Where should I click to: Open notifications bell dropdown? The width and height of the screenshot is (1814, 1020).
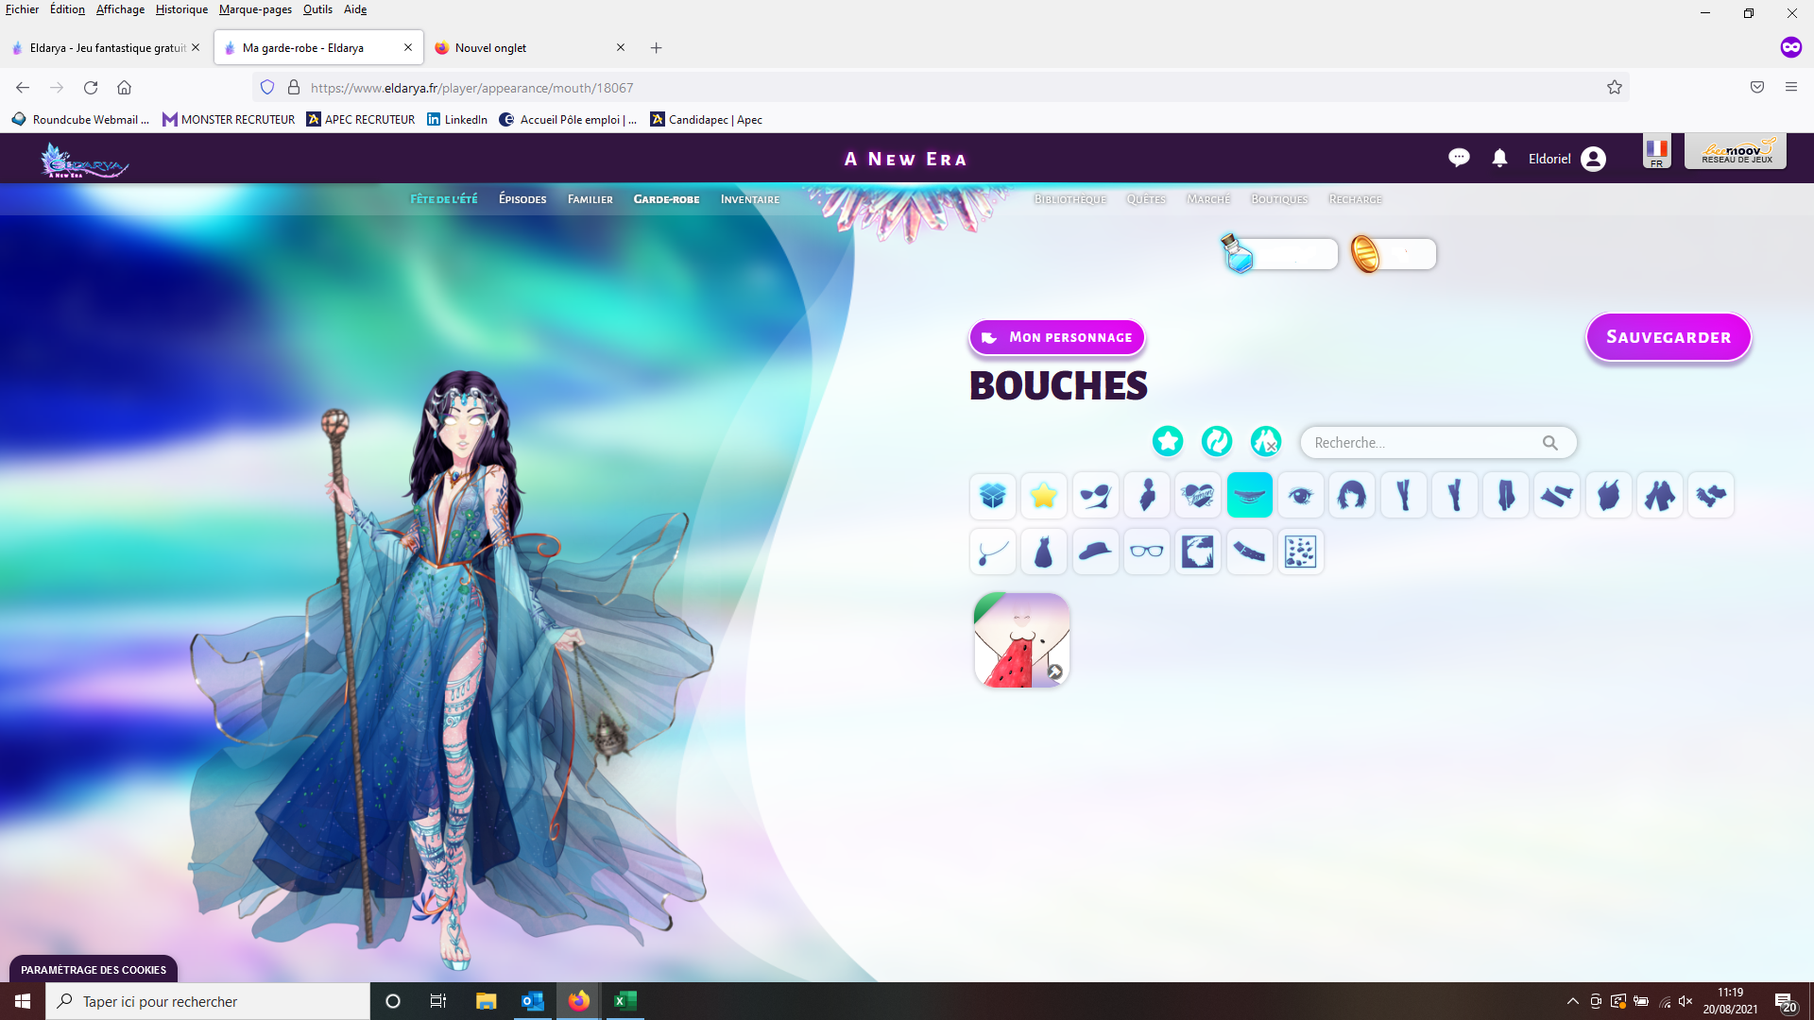click(1499, 159)
